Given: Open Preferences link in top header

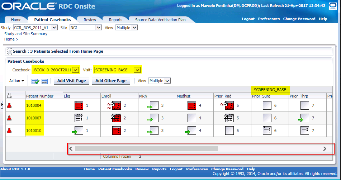Looking at the screenshot, I should [269, 19].
